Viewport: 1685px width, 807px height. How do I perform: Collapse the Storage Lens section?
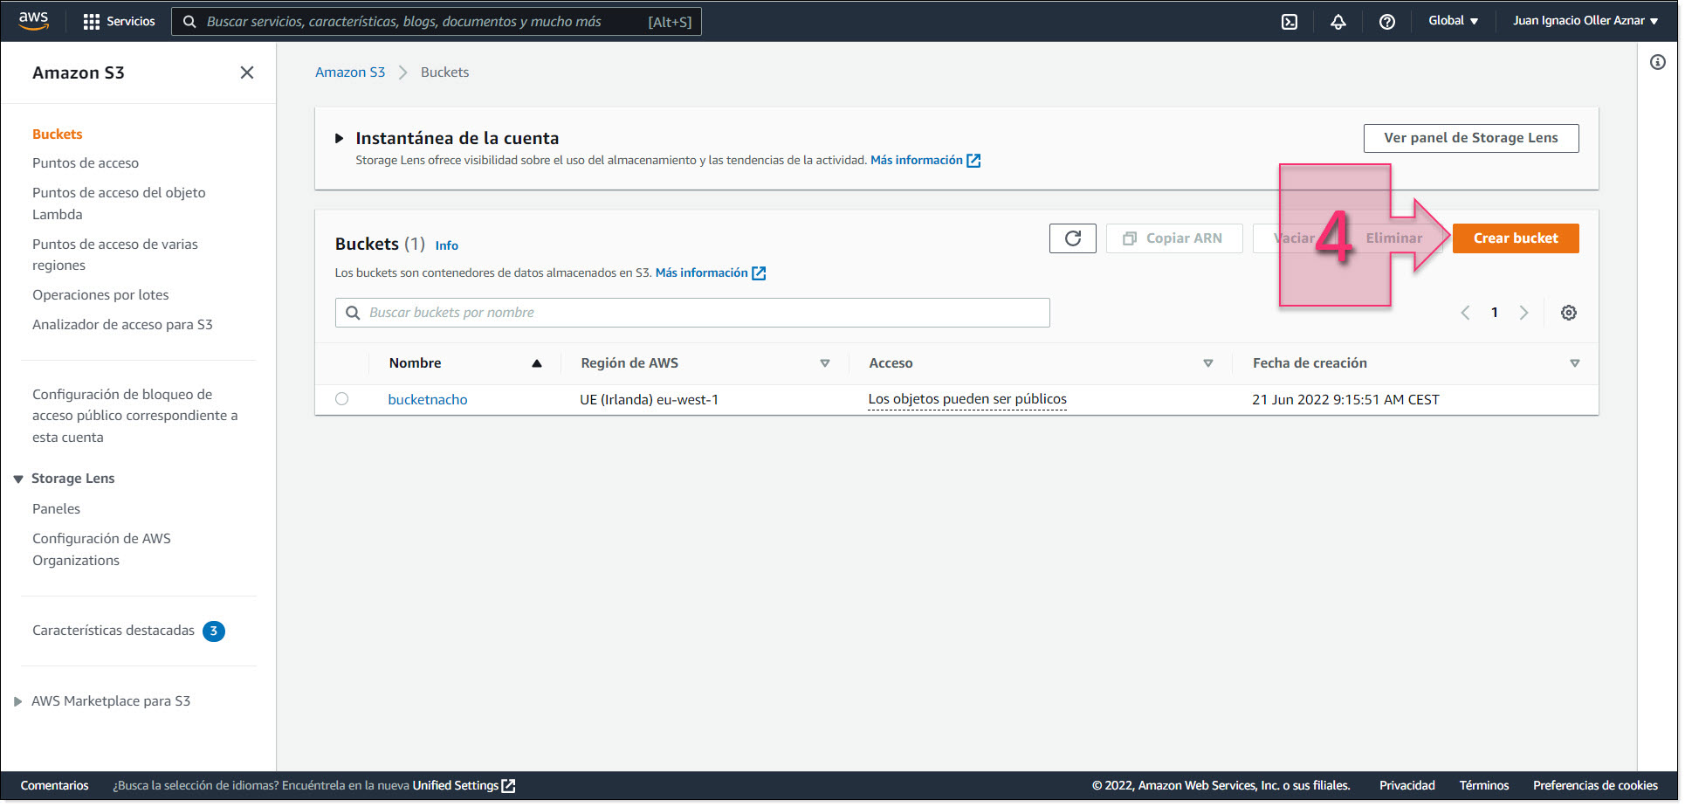[18, 478]
